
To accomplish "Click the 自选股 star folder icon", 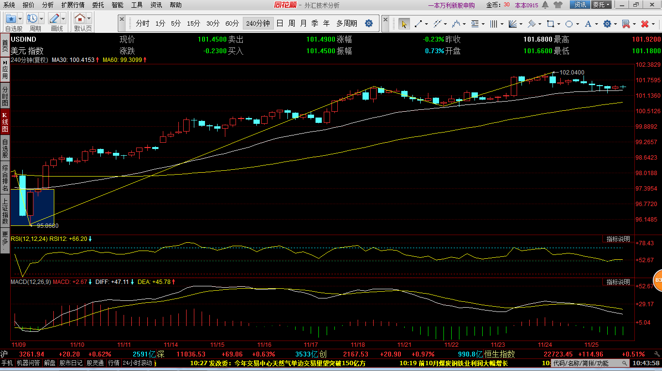I will tap(11, 19).
